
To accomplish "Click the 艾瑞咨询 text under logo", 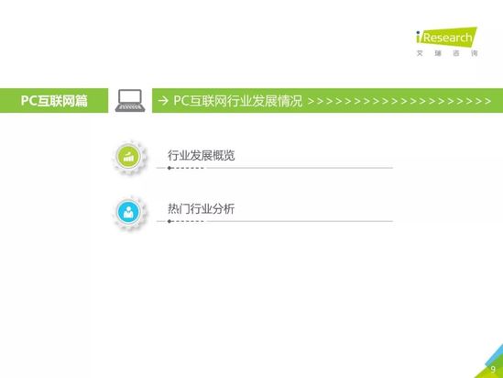I will pyautogui.click(x=447, y=53).
